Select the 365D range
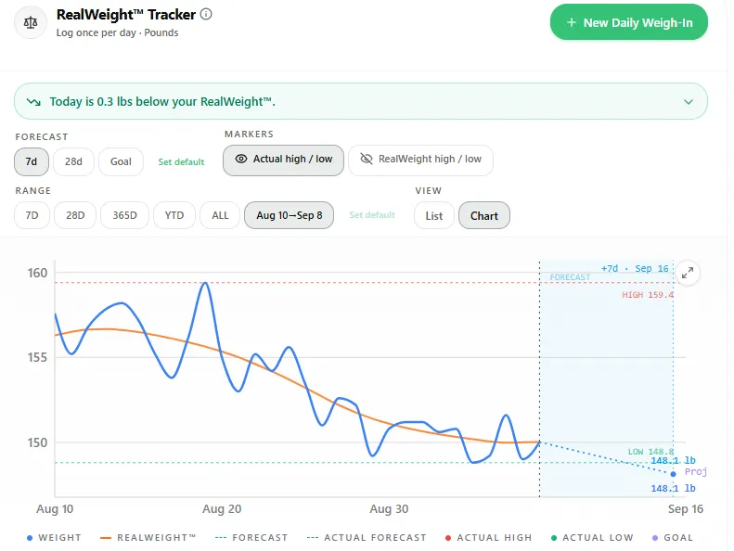The image size is (734, 551). 124,215
